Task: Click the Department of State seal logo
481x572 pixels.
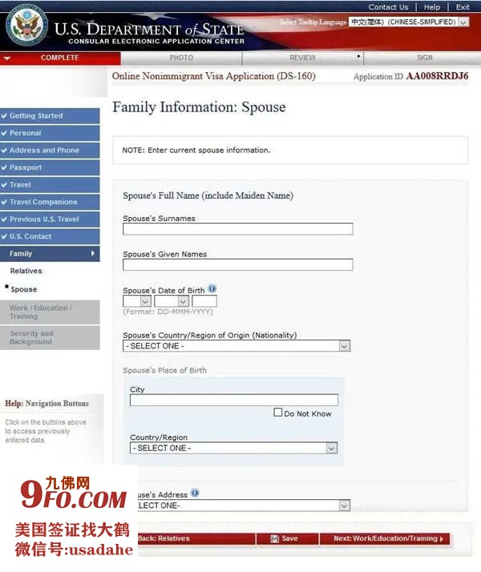Action: [x=26, y=26]
